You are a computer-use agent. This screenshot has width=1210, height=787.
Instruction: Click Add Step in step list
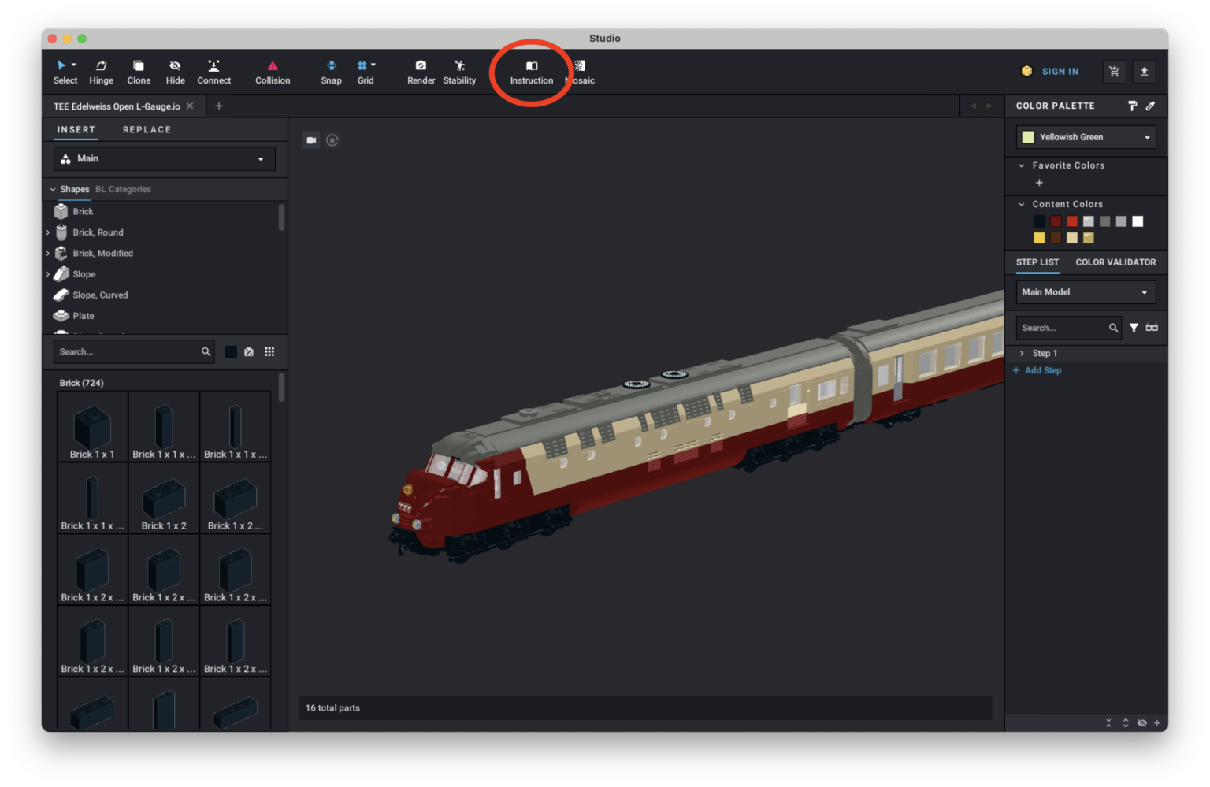(x=1042, y=370)
